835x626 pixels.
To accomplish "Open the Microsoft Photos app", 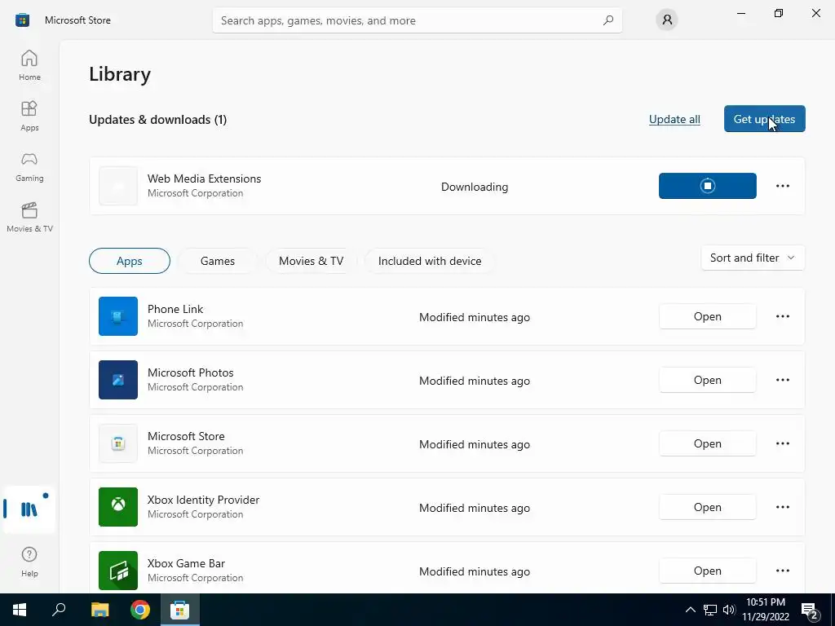I will tap(707, 380).
